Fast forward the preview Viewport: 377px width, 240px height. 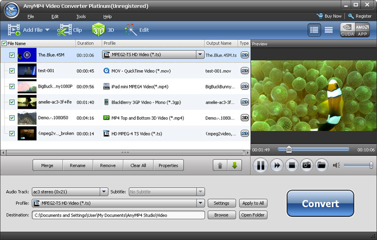pyautogui.click(x=277, y=165)
